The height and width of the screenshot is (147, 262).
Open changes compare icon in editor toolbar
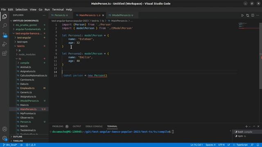tap(247, 16)
